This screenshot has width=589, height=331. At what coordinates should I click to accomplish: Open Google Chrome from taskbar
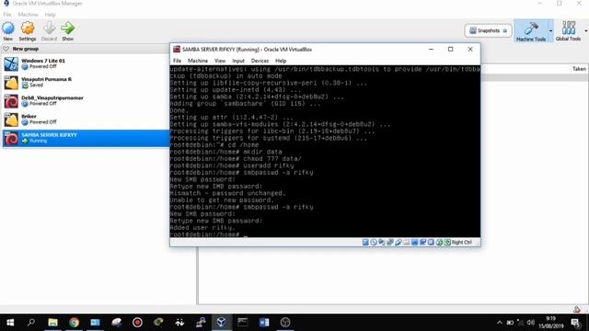pos(74,323)
